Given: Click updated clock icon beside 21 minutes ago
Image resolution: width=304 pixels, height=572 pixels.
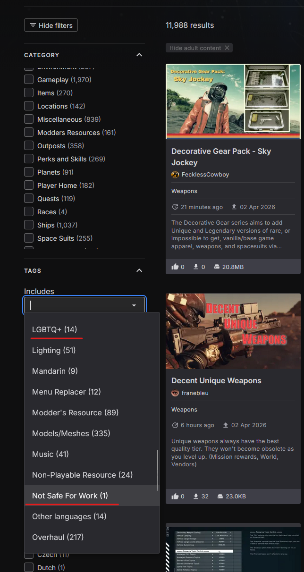Looking at the screenshot, I should (175, 207).
